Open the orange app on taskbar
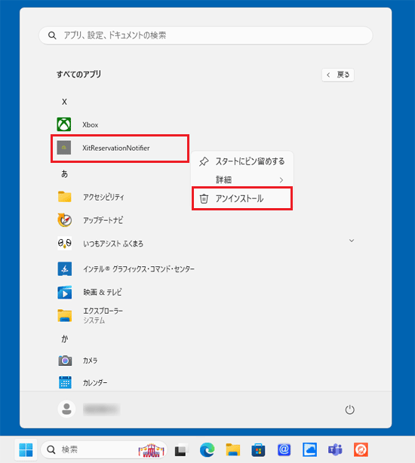Viewport: 415px width, 463px height. 361,449
